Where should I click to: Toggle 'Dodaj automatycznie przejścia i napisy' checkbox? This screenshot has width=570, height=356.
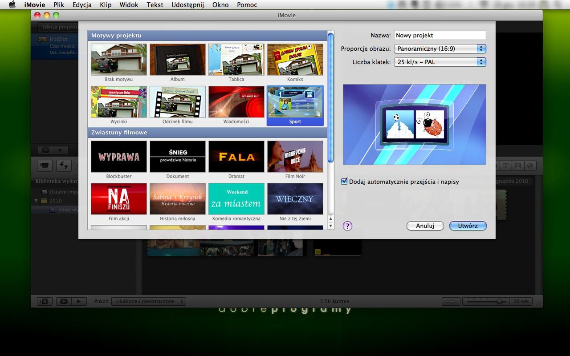pos(344,182)
